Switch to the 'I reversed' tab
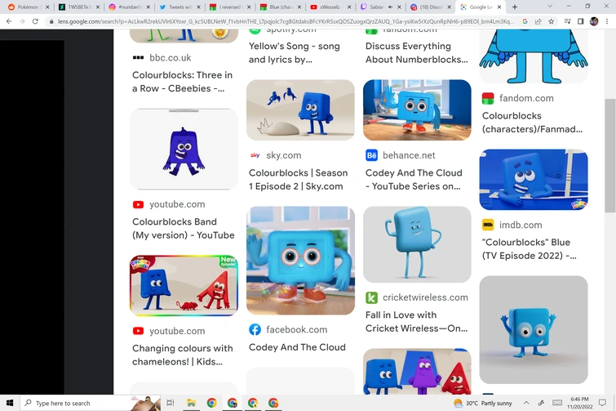 pos(229,7)
